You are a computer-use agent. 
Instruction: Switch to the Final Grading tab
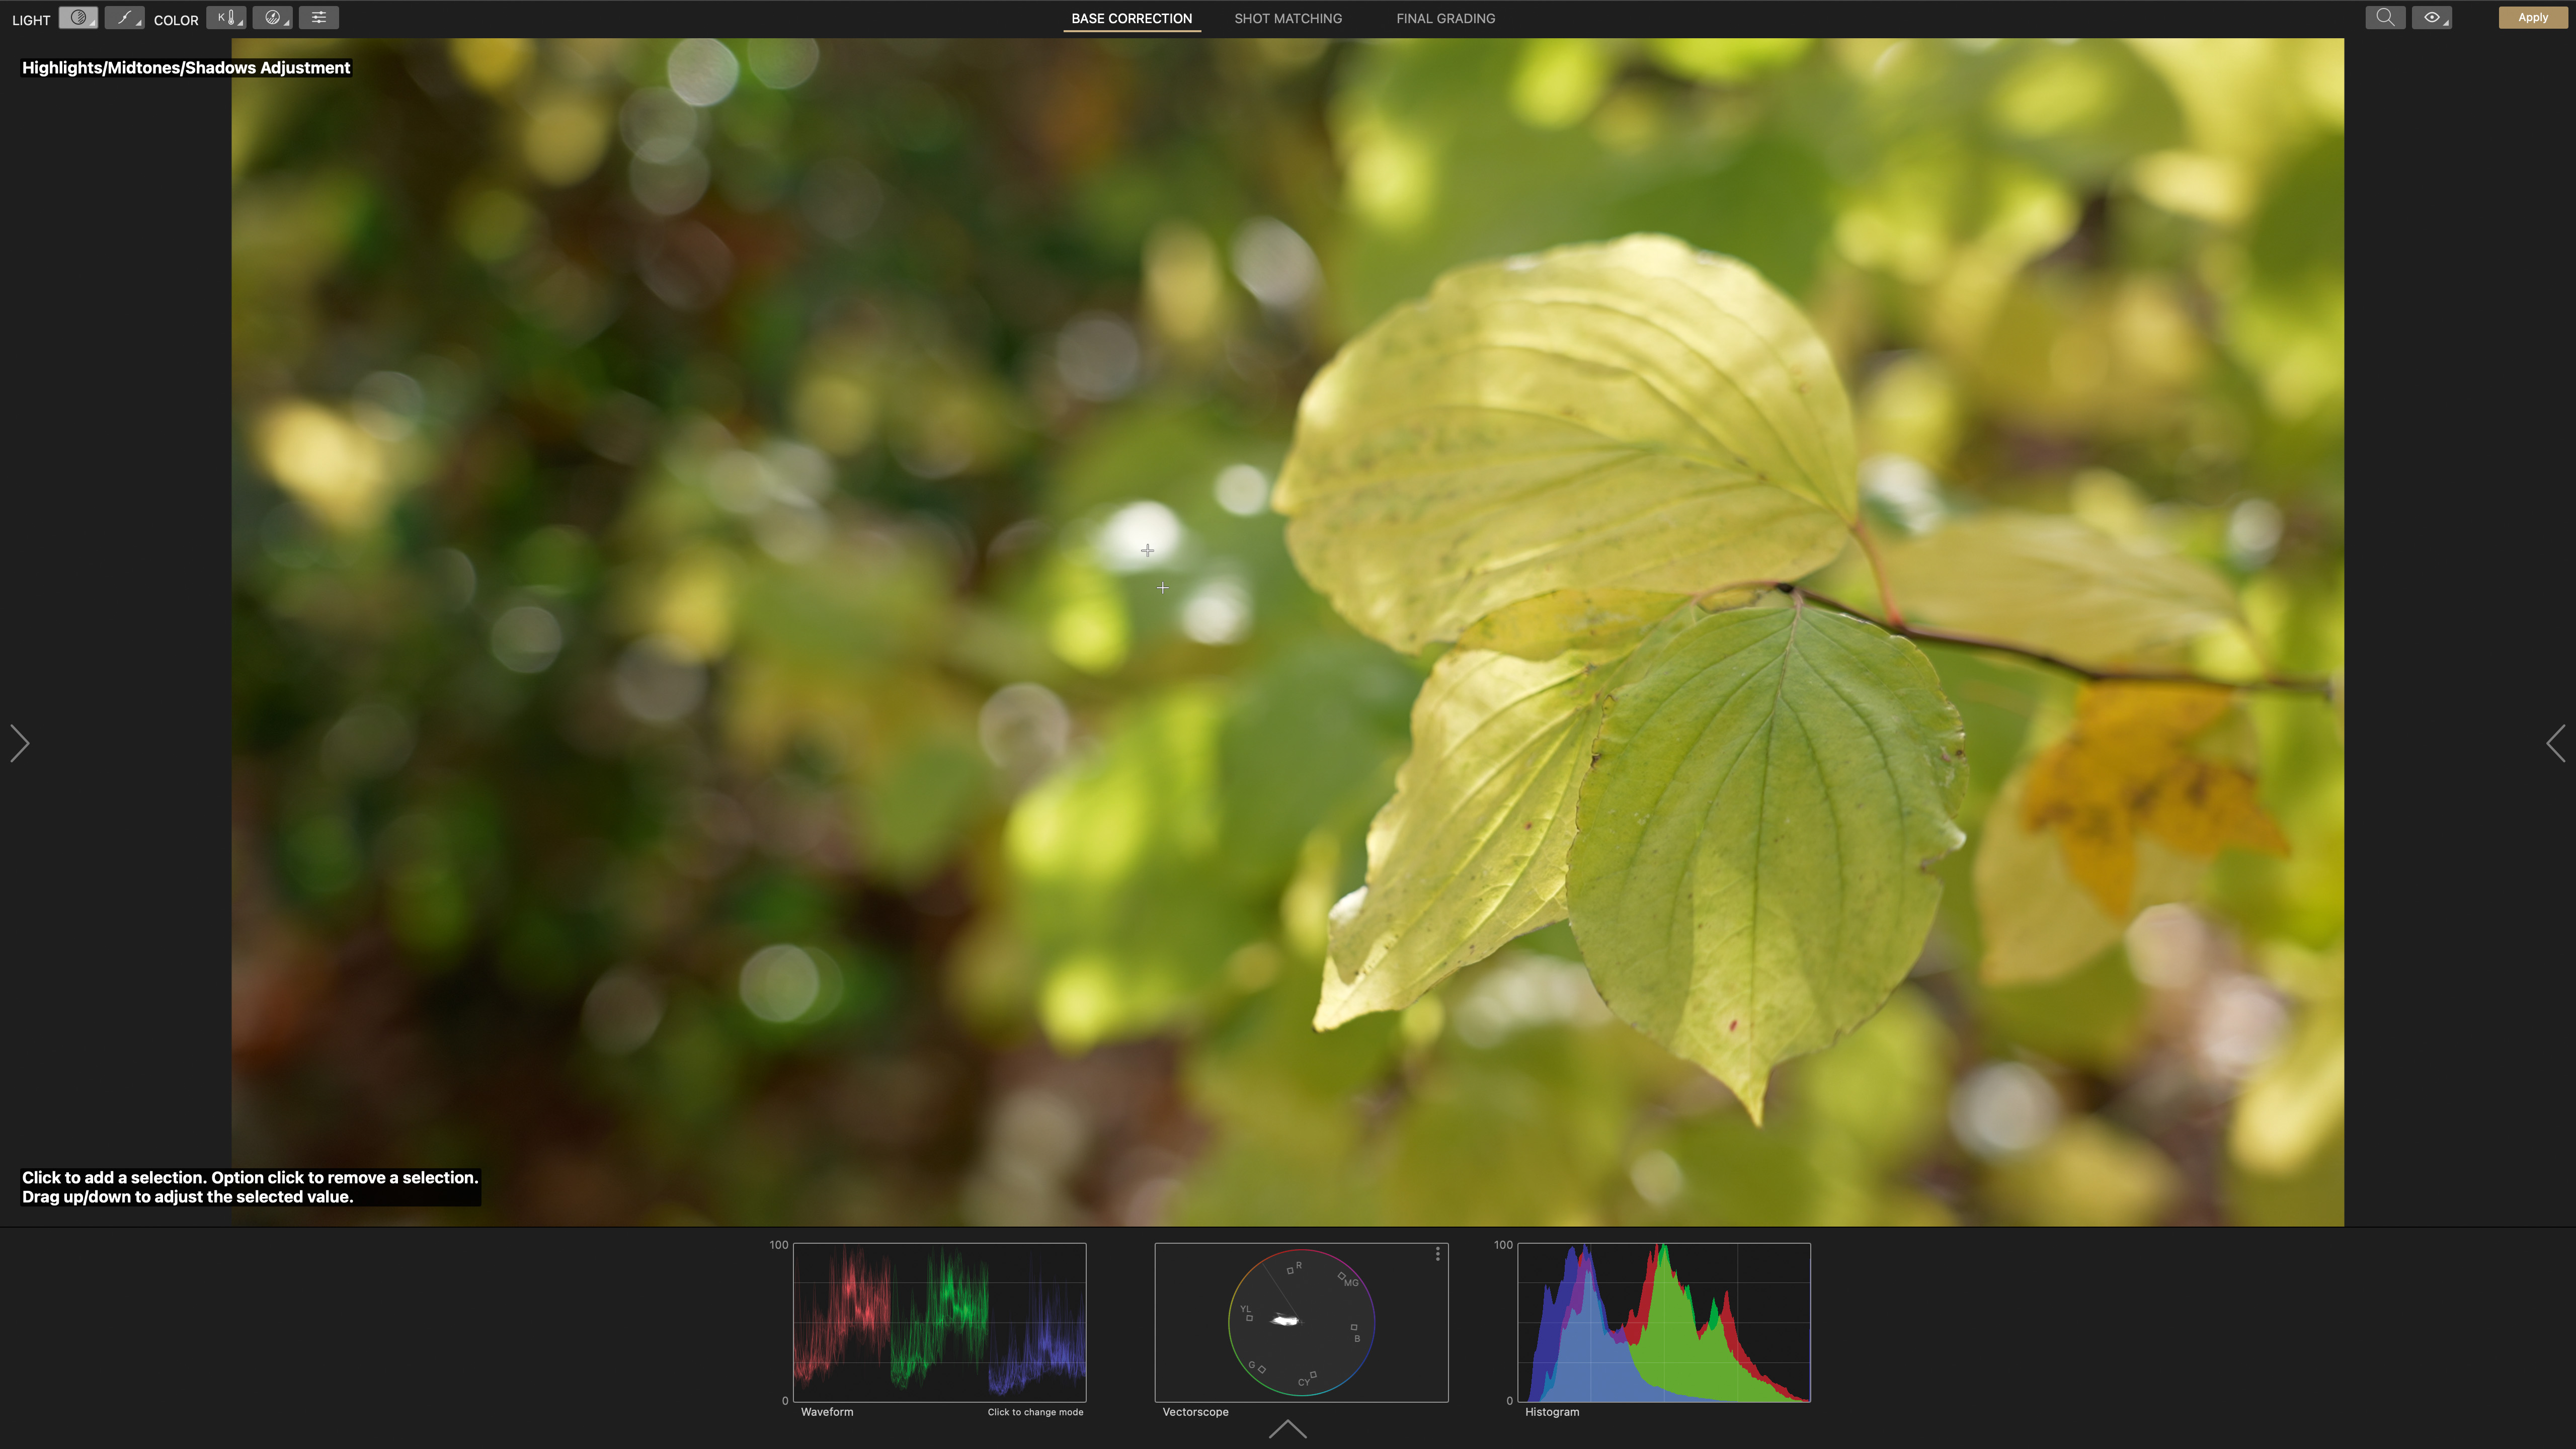1445,18
